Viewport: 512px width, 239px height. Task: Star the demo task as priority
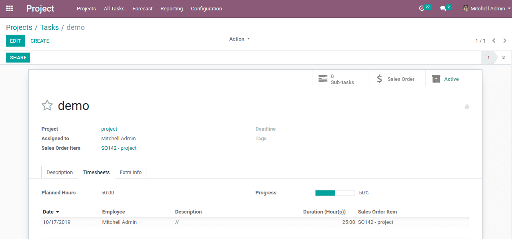(47, 106)
